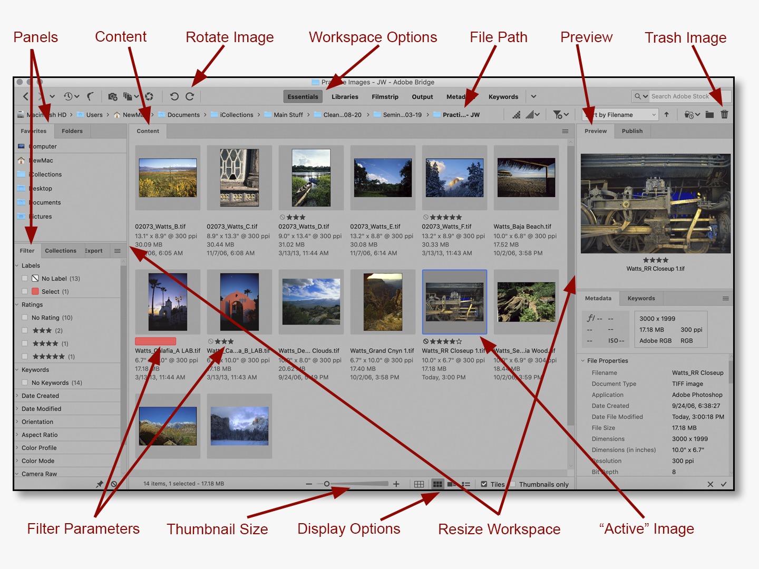Select the grid view icon in status bar
Screen dimensions: 759x569
(x=419, y=484)
